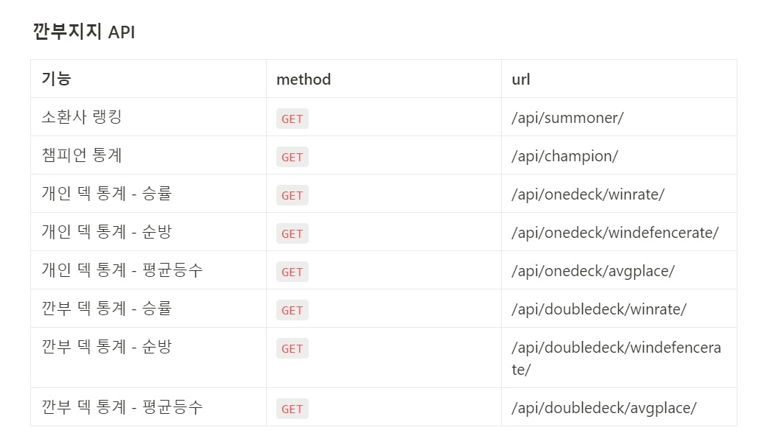Select the /api/summoner/ url text

coord(567,118)
